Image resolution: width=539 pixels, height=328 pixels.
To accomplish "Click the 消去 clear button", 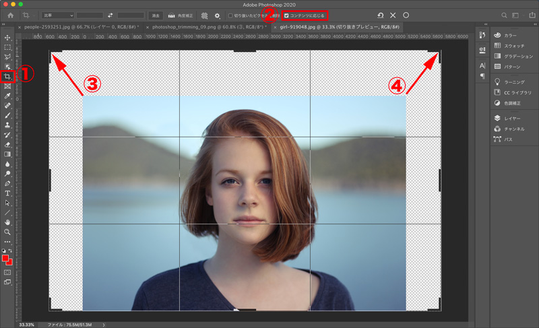I will coord(156,15).
